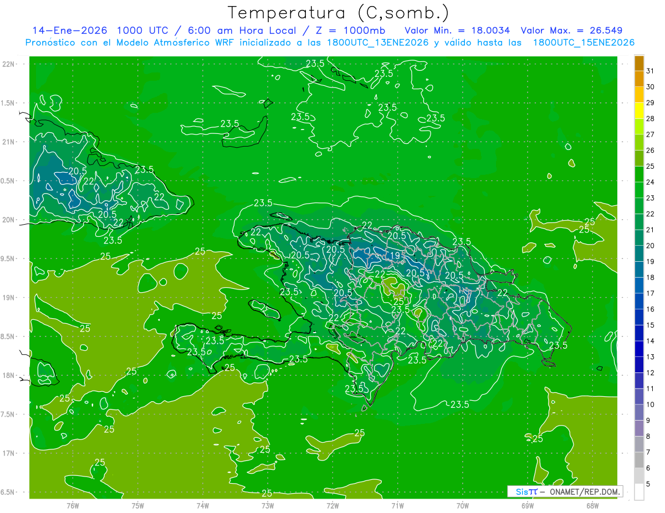665x513 pixels.
Task: Click the '76W' longitude axis label
Action: [73, 505]
